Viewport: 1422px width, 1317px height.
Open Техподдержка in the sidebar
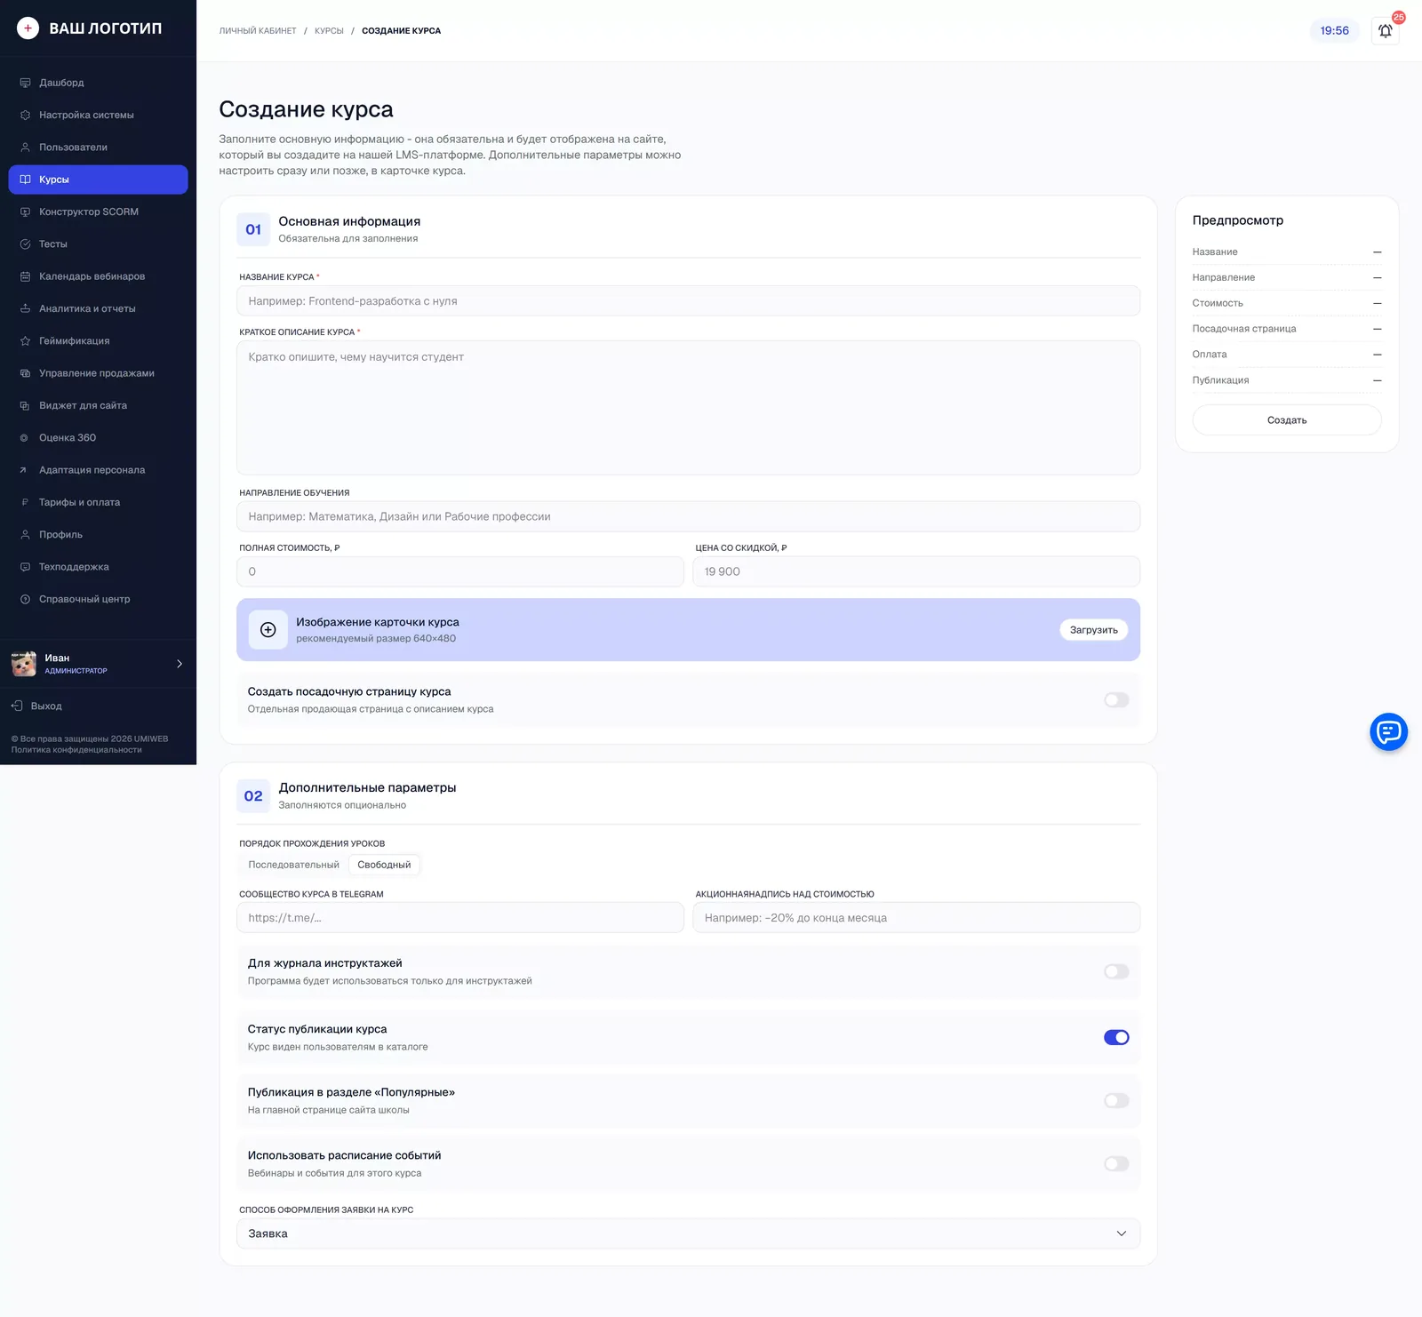pyautogui.click(x=98, y=567)
